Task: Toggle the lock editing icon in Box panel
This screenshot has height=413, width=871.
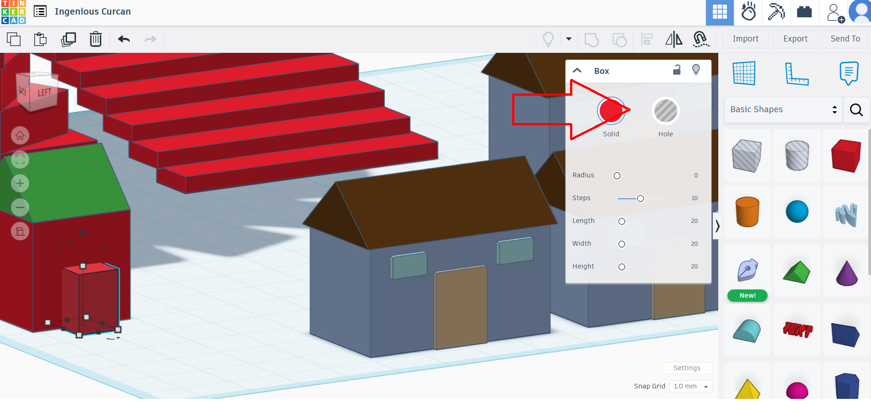Action: tap(677, 70)
